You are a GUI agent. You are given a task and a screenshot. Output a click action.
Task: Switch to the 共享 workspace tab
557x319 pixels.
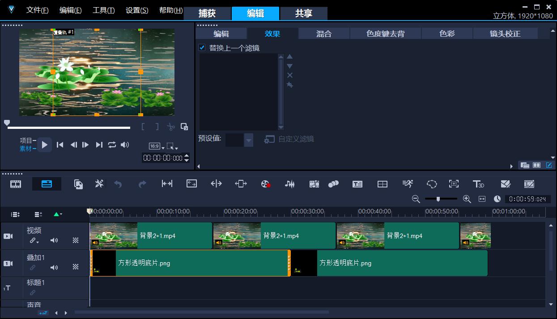point(304,13)
